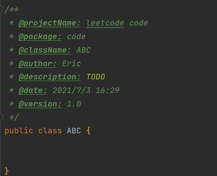Click the date value 2021/7/3

(x=72, y=91)
